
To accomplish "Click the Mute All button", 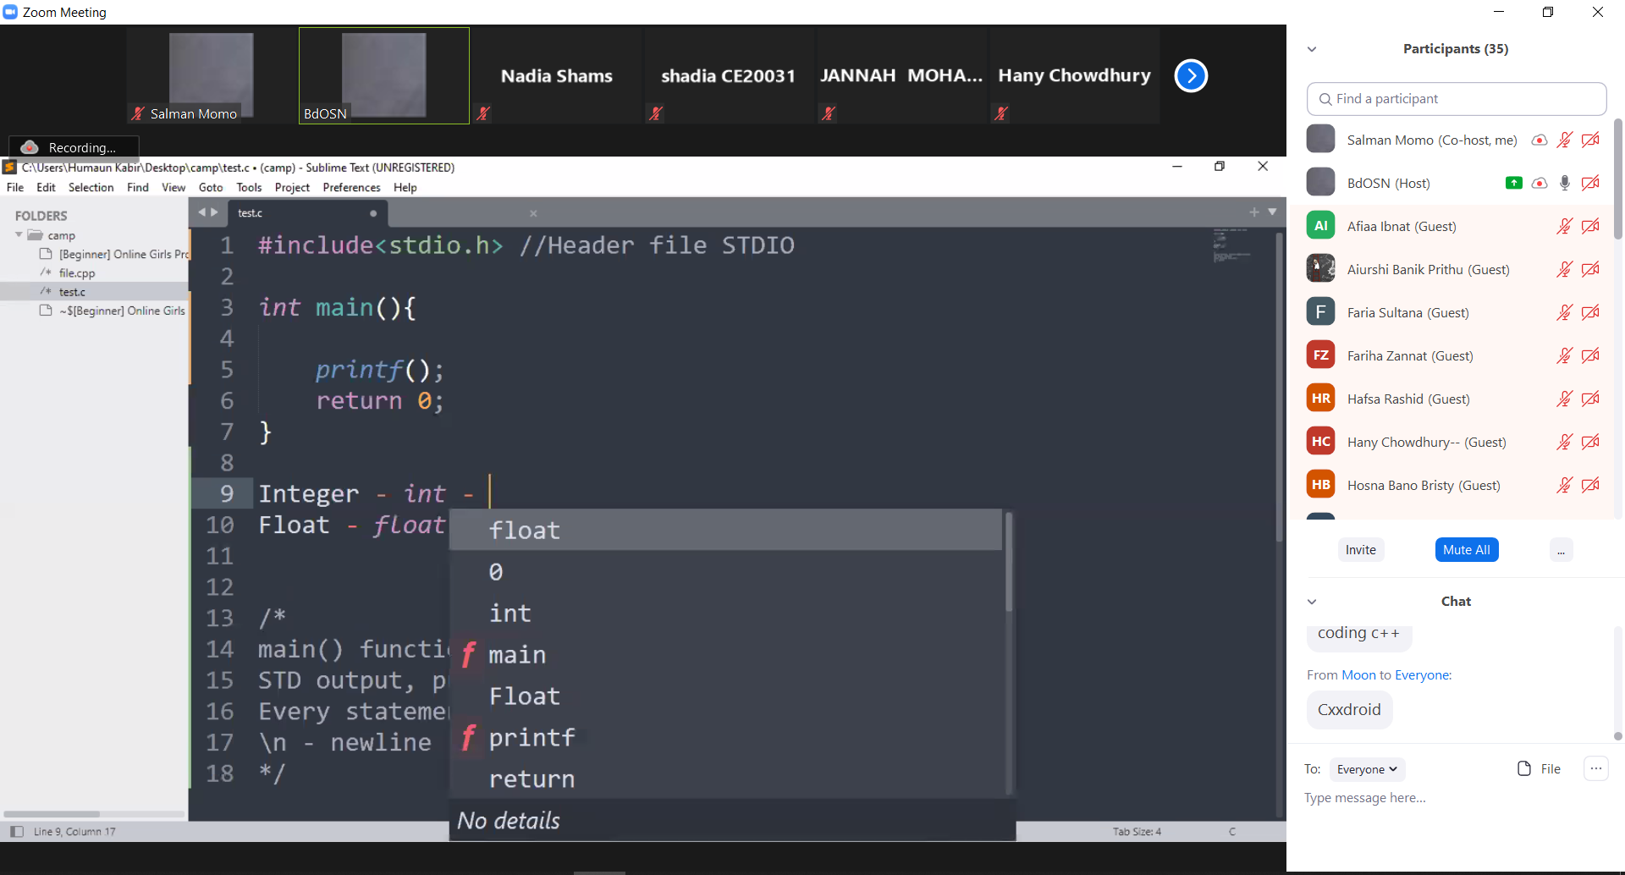I will click(x=1466, y=549).
